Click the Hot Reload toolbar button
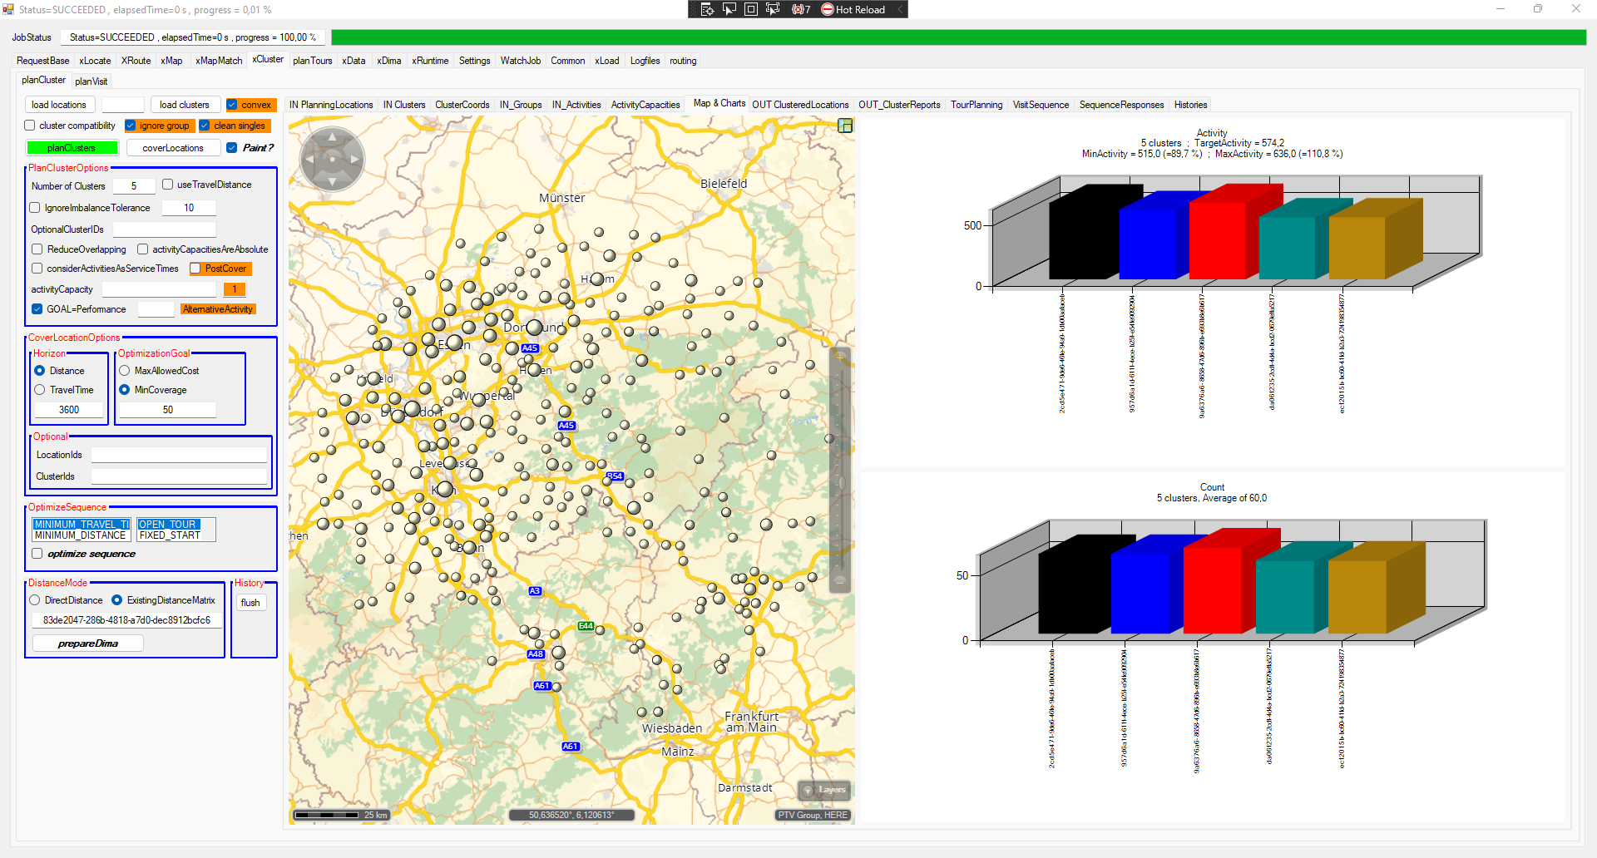1597x858 pixels. [853, 9]
